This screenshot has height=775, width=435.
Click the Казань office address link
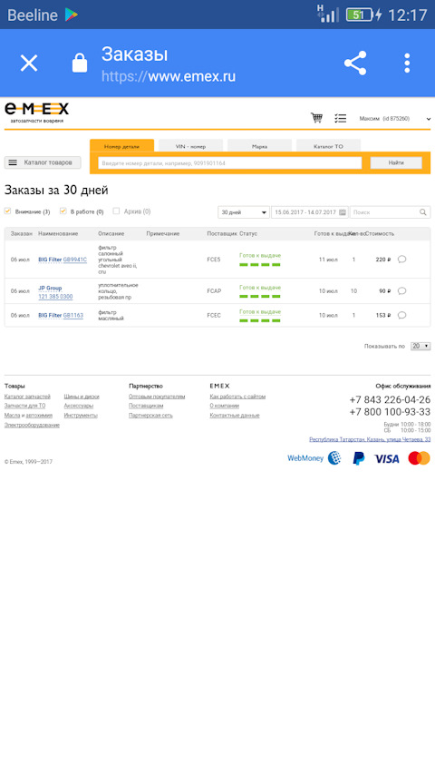370,439
